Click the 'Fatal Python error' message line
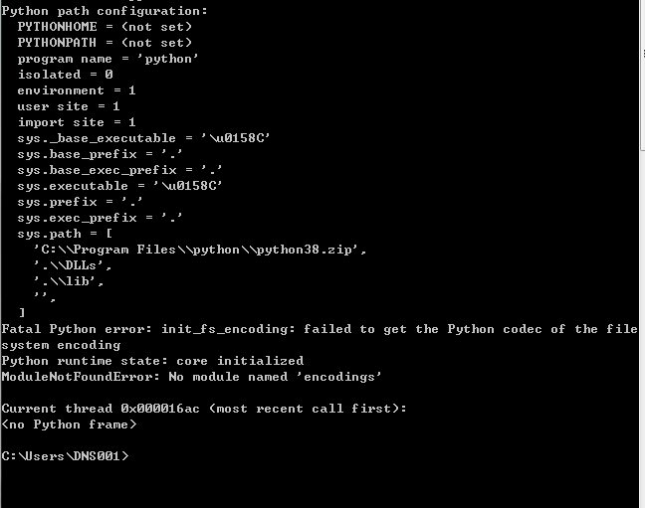 coord(320,337)
